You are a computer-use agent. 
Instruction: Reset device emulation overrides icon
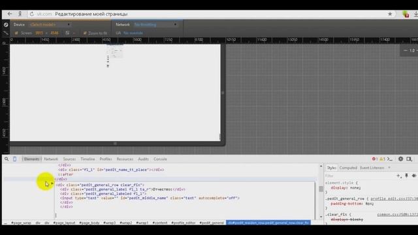click(6, 25)
